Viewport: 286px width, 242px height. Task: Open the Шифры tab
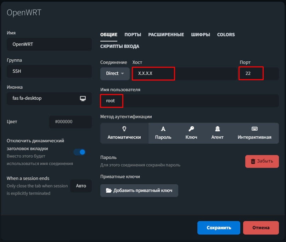[201, 34]
